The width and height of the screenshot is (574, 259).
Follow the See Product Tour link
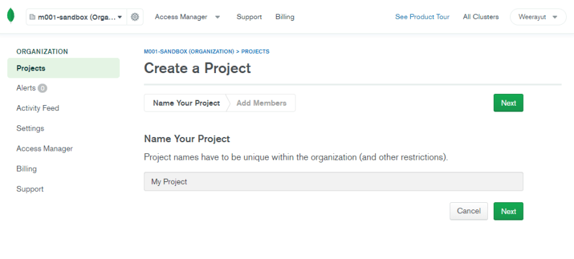click(x=422, y=17)
